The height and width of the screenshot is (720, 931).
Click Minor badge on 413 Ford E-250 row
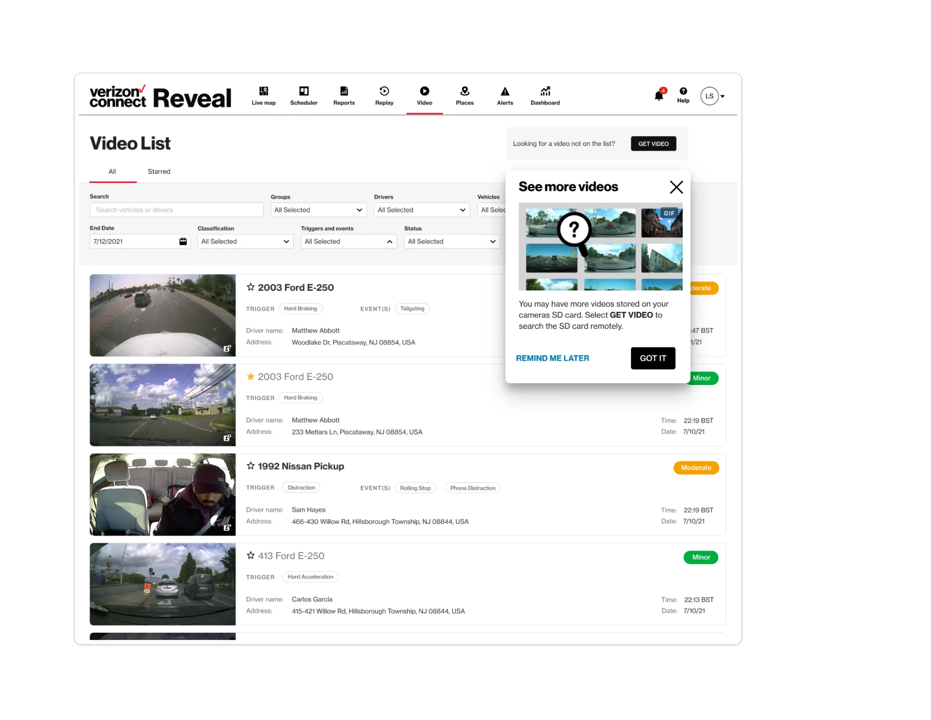coord(701,557)
